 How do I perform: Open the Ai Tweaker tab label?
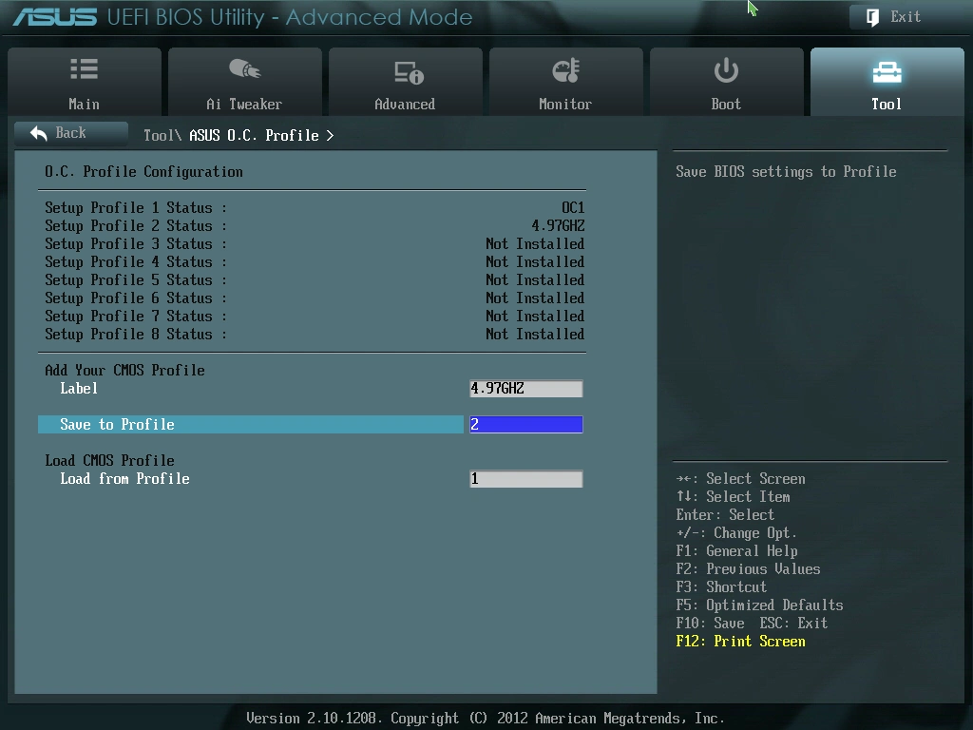(244, 105)
